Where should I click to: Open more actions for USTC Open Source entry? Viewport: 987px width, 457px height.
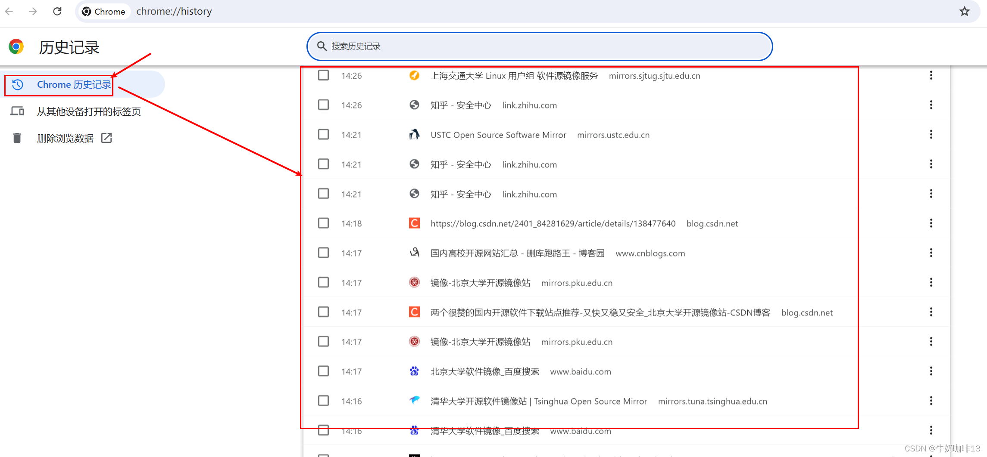pos(931,135)
